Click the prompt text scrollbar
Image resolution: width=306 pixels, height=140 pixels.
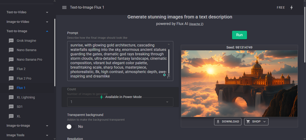pyautogui.click(x=169, y=61)
